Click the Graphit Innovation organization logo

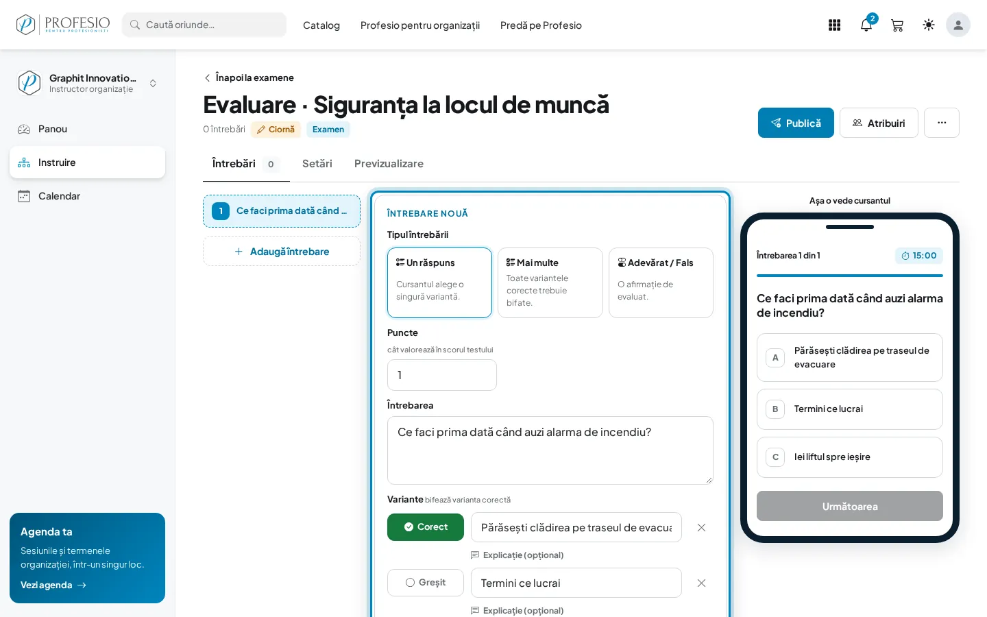pyautogui.click(x=29, y=83)
